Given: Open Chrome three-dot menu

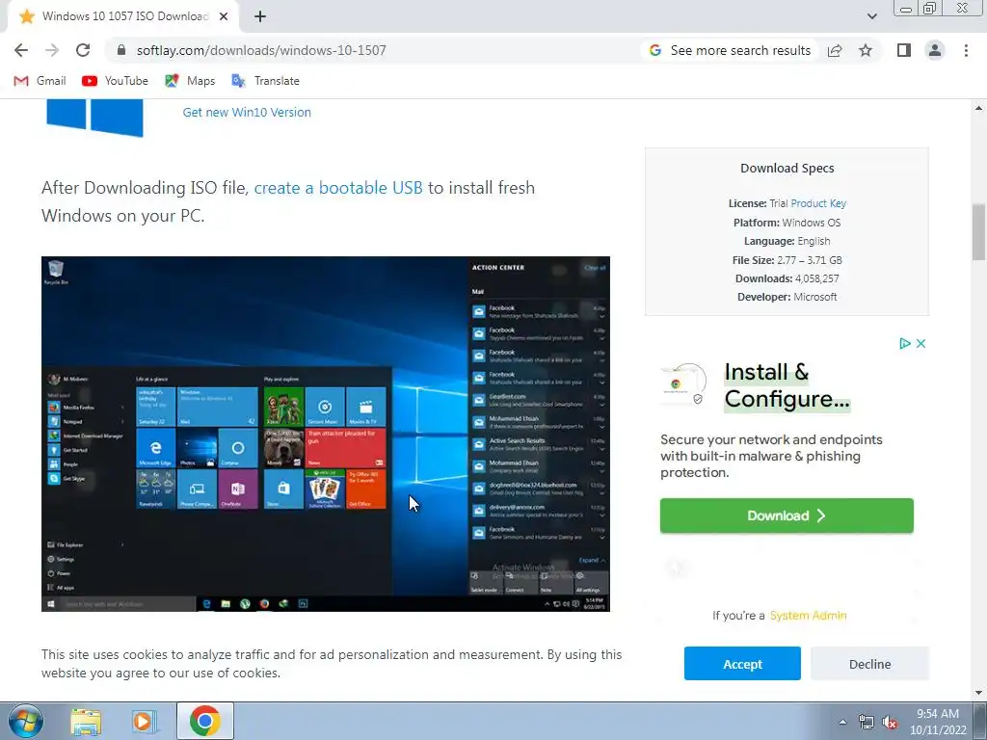Looking at the screenshot, I should 966,50.
